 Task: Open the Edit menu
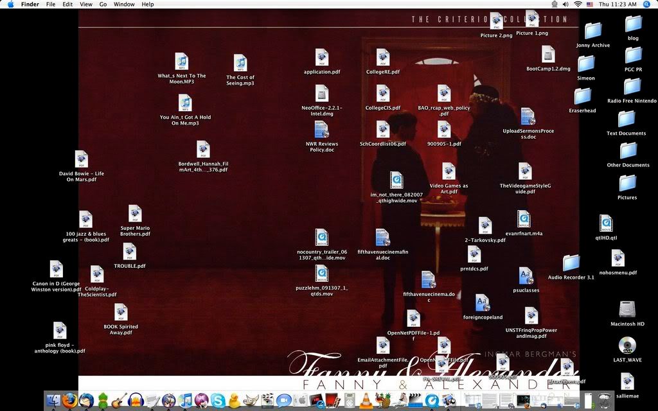tap(67, 4)
